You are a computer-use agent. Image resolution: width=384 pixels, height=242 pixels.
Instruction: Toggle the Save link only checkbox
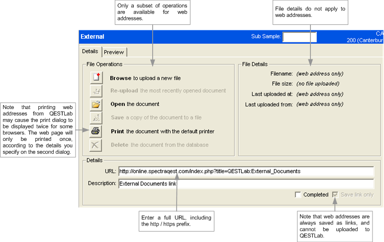(335, 195)
